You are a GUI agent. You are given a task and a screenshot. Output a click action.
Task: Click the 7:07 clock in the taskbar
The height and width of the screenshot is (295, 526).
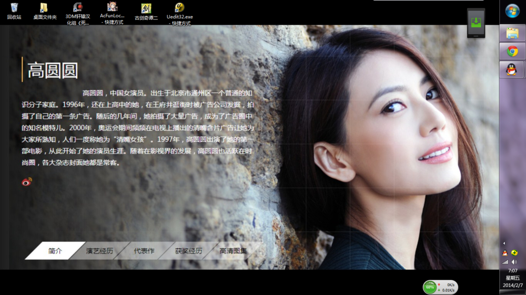[x=512, y=270]
